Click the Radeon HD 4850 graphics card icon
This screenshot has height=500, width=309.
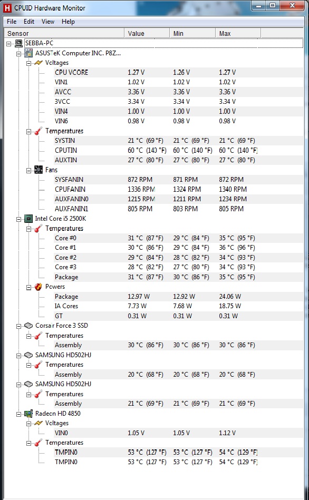click(x=28, y=414)
